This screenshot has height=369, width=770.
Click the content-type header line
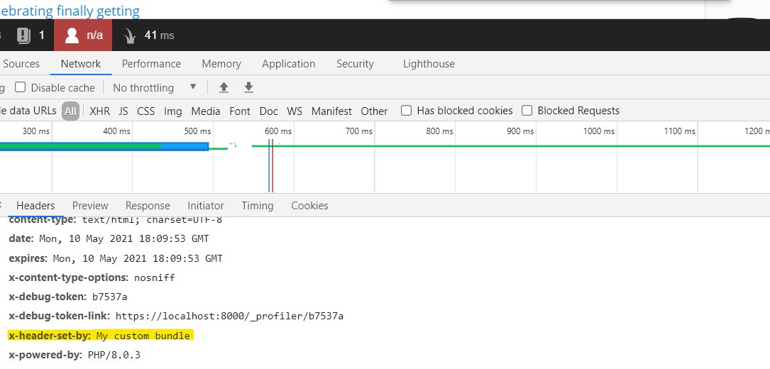click(116, 220)
